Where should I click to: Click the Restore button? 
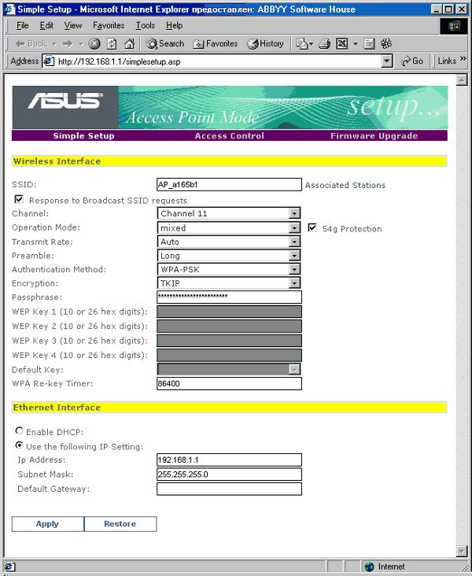pos(120,524)
